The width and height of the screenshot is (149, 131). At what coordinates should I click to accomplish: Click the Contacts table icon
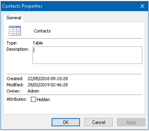[15, 31]
